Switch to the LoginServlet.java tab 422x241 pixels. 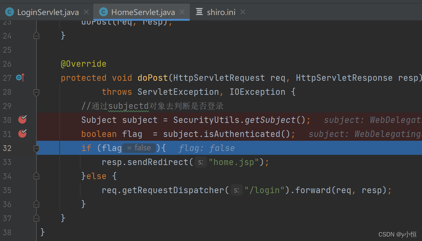pyautogui.click(x=48, y=12)
